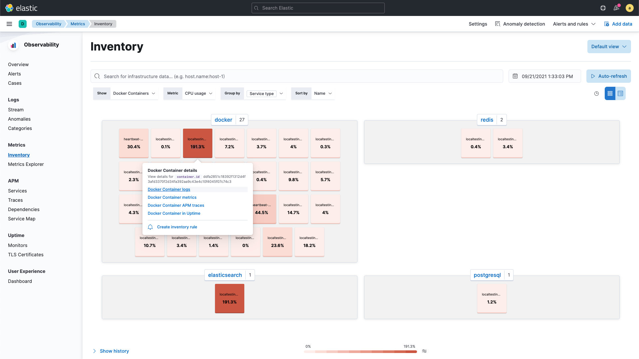This screenshot has height=359, width=639.
Task: Open Logs Anomalies in the sidebar
Action: pos(19,119)
